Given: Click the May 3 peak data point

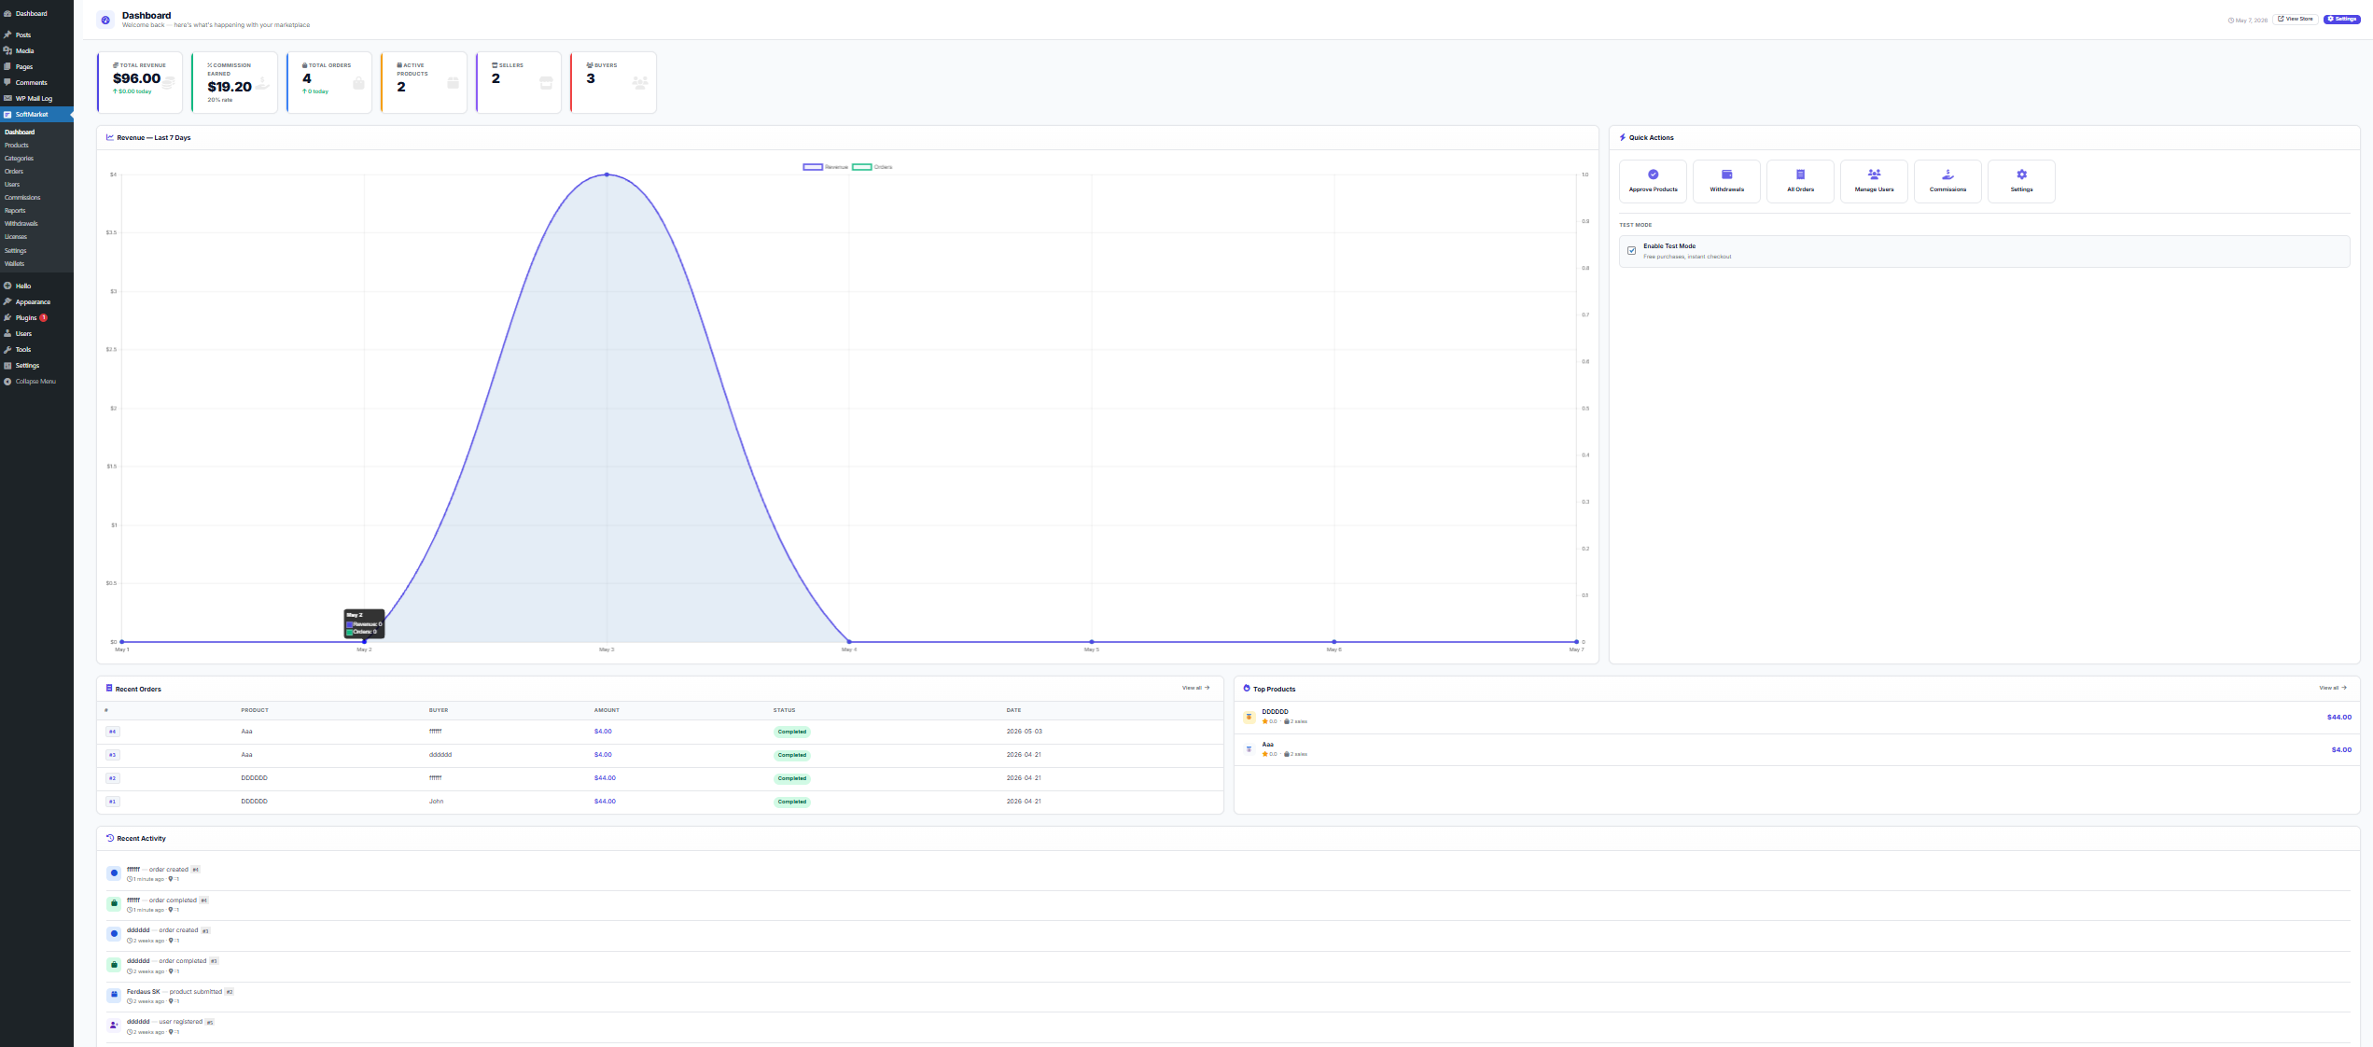Looking at the screenshot, I should click(x=607, y=174).
